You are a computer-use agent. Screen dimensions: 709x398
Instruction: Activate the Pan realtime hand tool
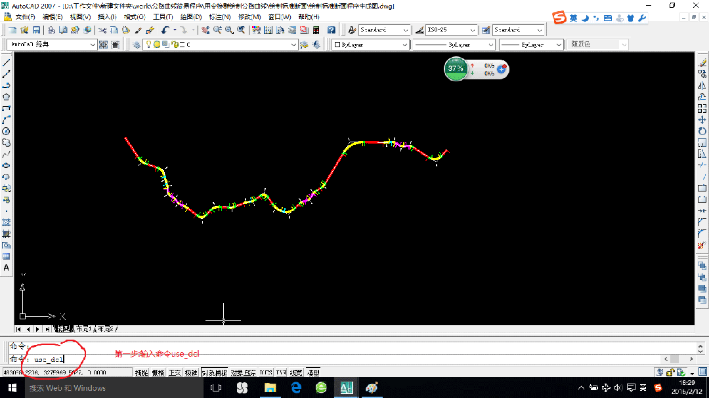(x=205, y=30)
